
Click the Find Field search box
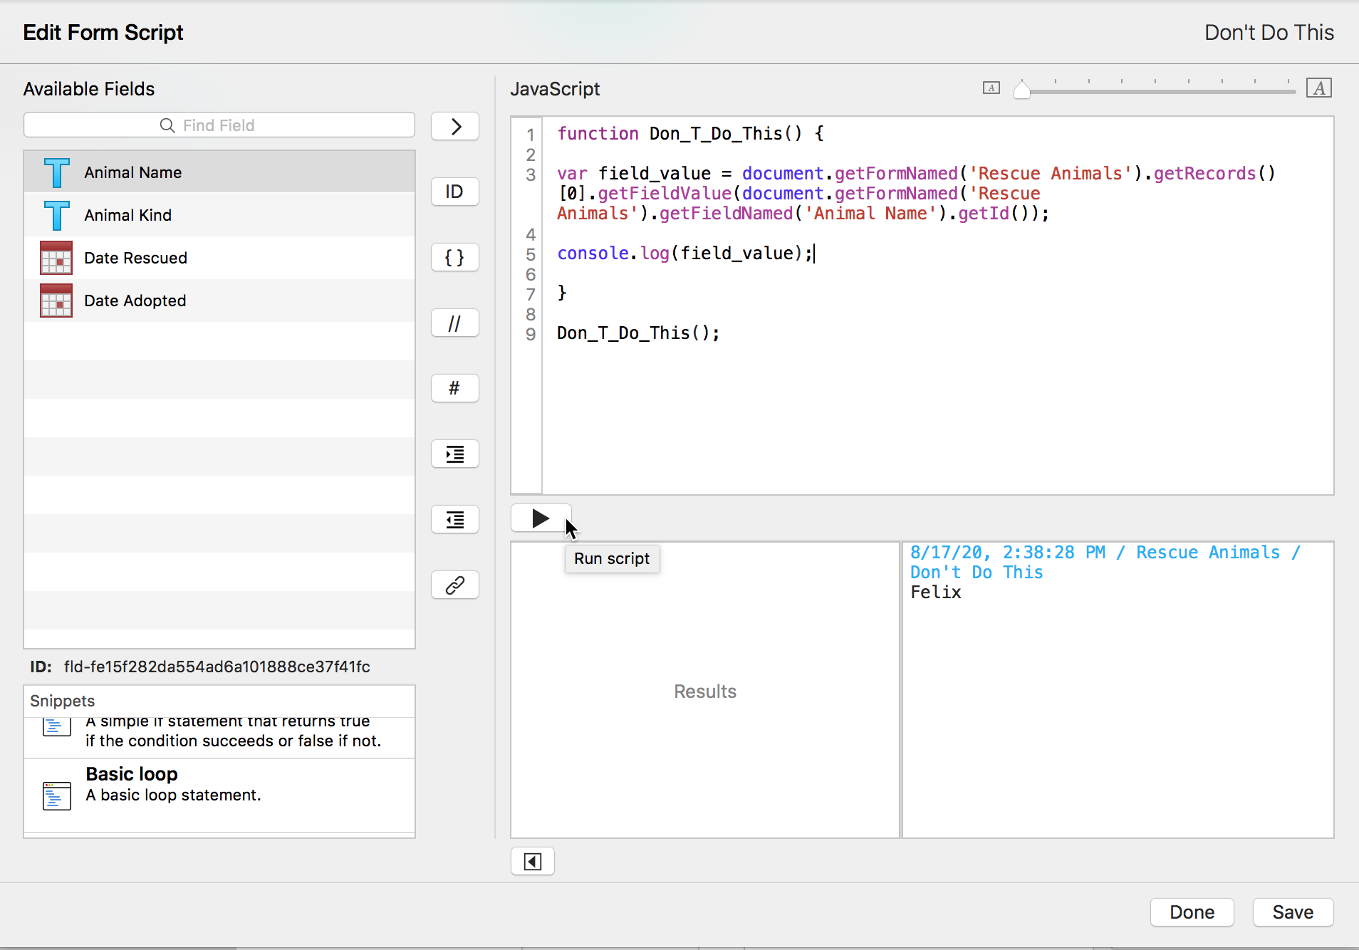tap(219, 125)
